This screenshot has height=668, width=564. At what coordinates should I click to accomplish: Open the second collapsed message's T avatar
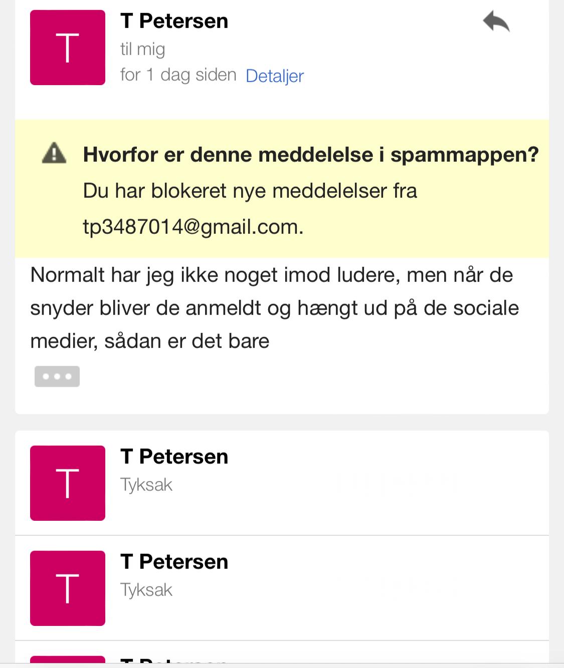coord(68,483)
